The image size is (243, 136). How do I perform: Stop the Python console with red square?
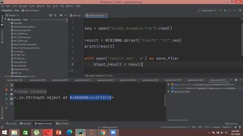[x=6, y=90]
